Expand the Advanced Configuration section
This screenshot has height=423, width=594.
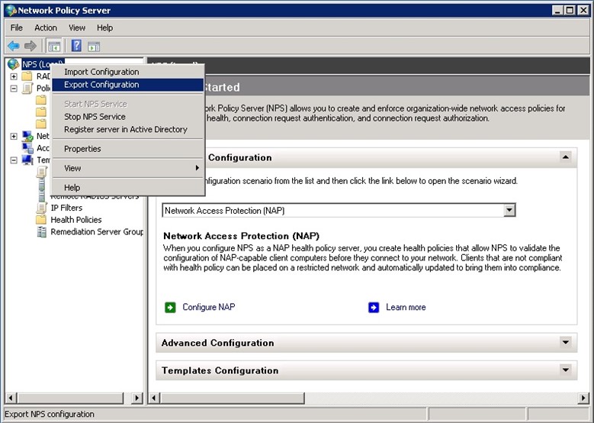click(x=566, y=342)
